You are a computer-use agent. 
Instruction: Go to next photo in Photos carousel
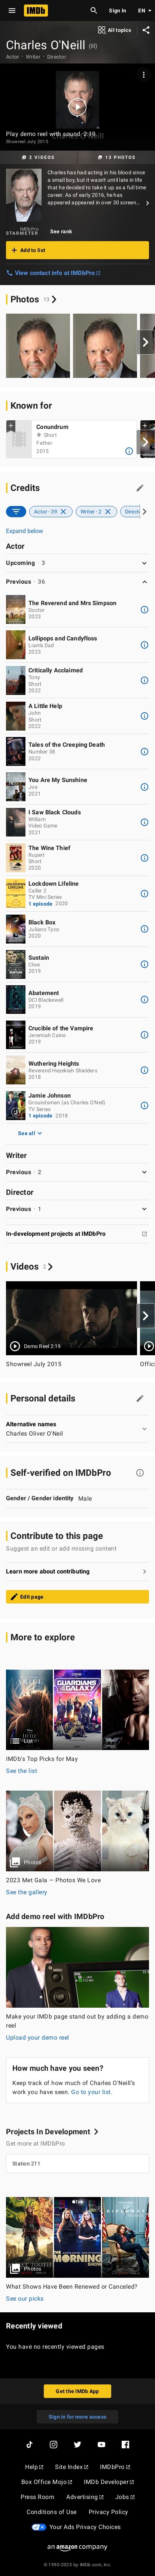(x=145, y=342)
